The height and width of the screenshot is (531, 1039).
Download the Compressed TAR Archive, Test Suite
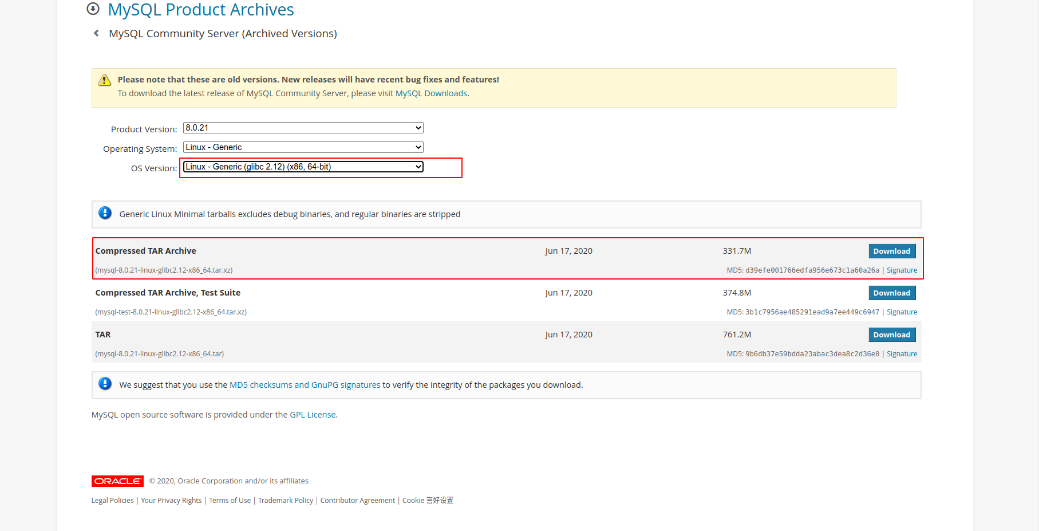pyautogui.click(x=891, y=293)
